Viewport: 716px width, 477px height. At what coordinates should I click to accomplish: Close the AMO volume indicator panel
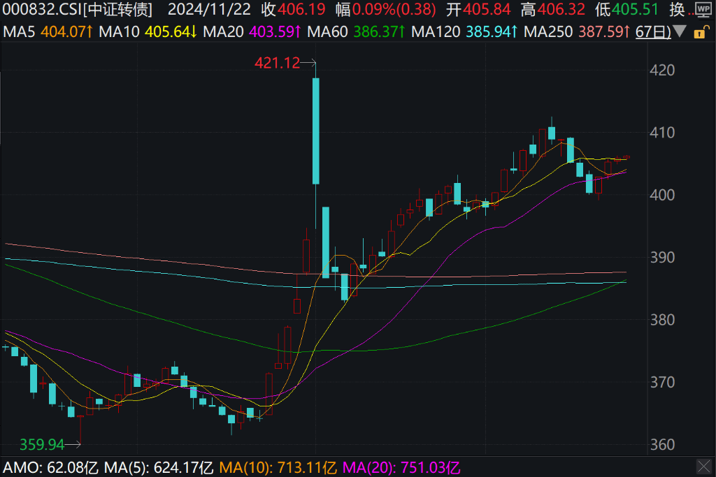(x=703, y=467)
